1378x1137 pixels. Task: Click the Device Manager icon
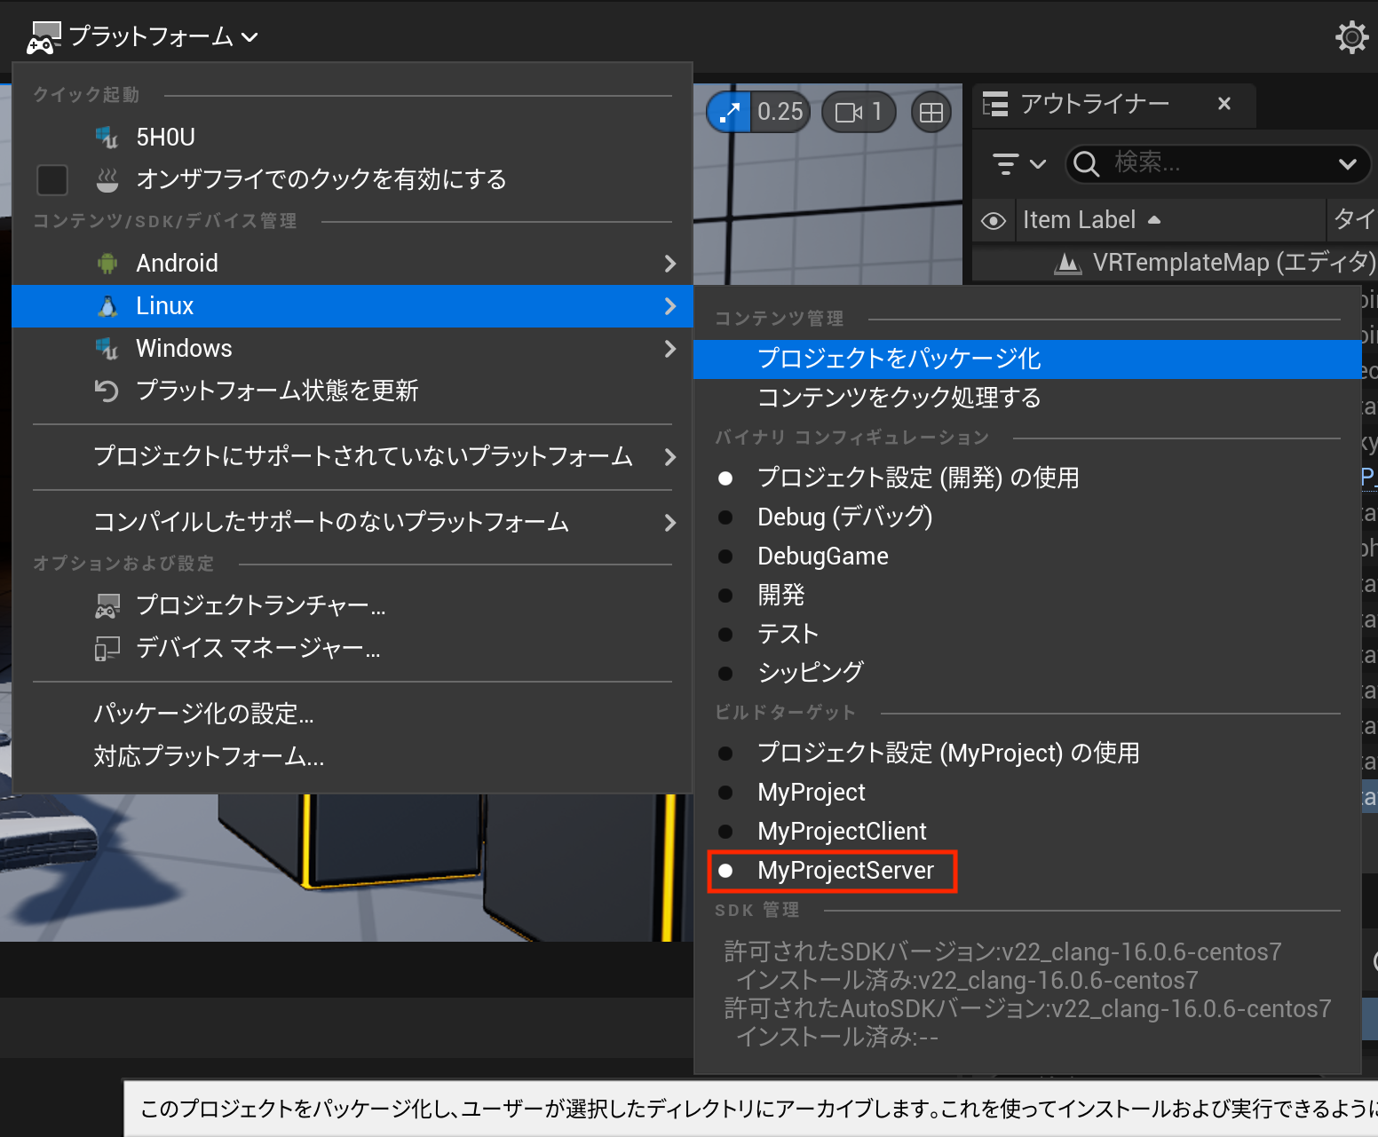tap(107, 648)
